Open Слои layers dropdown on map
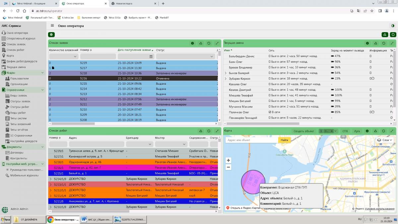 385,140
